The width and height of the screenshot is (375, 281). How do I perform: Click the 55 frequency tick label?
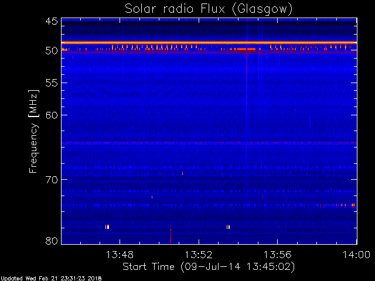[x=52, y=83]
